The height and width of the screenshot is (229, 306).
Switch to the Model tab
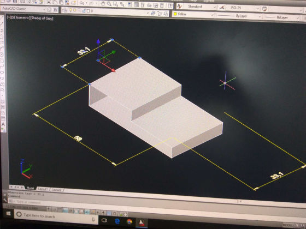click(30, 188)
